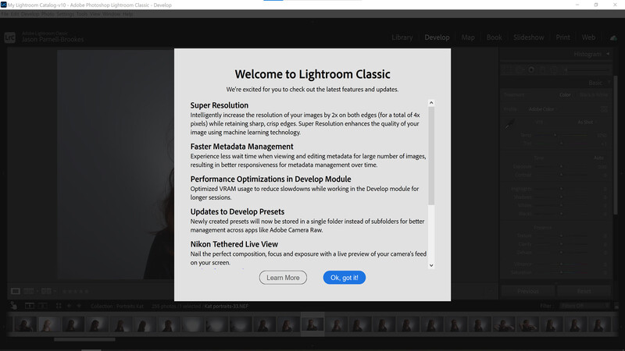Switch to the Slideshow module

click(x=529, y=37)
